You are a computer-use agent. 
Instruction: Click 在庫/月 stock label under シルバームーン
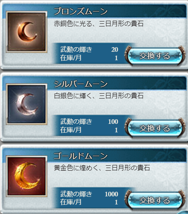point(71,130)
